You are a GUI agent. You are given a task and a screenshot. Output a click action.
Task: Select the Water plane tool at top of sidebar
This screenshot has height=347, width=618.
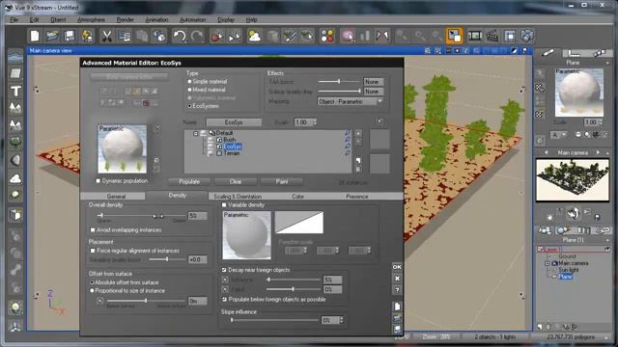[x=15, y=56]
